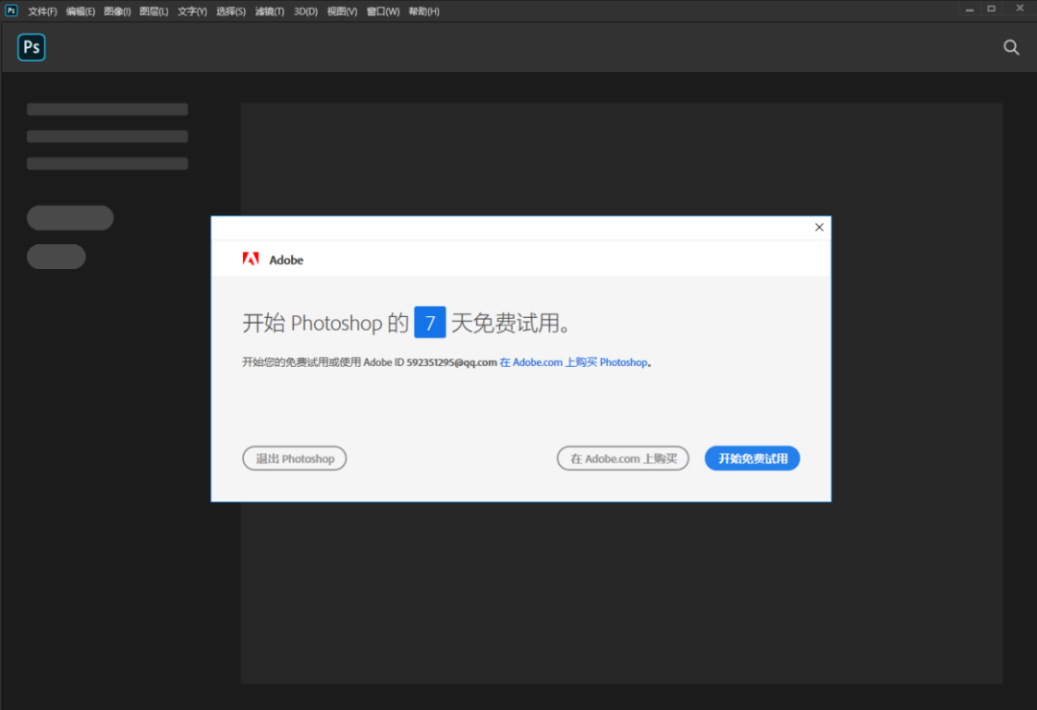Click the blue 7 days badge

(x=430, y=322)
